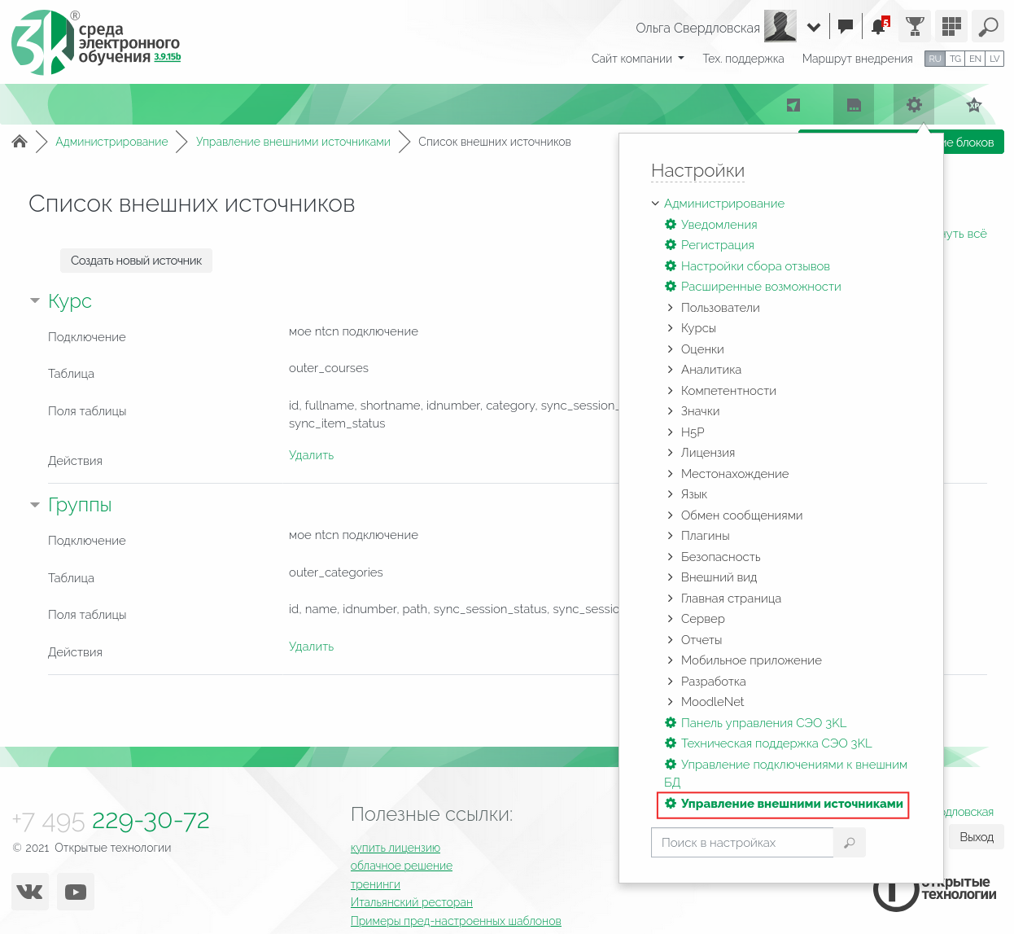Click the magnifier search icon in header
This screenshot has height=934, width=1014.
tap(988, 27)
